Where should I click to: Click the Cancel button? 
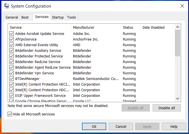(121, 126)
